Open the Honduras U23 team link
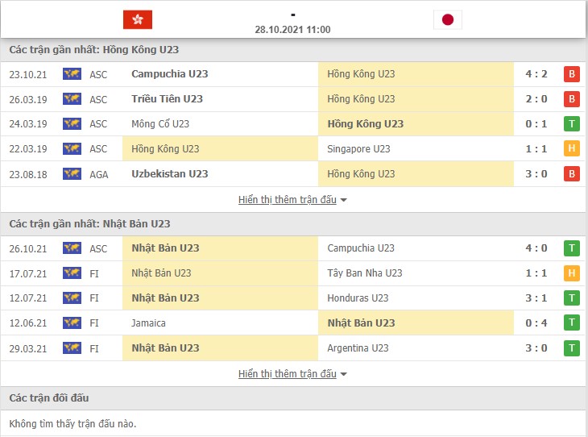Viewport: 588px width, 437px height. [358, 298]
